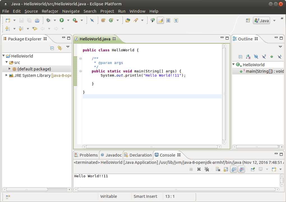Viewport: 286px width, 202px height.
Task: Toggle Show Whitespace Characters
Action: (176, 20)
